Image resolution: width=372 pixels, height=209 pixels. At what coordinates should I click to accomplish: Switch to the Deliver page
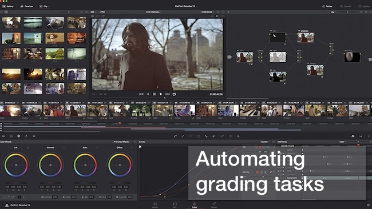tap(214, 205)
